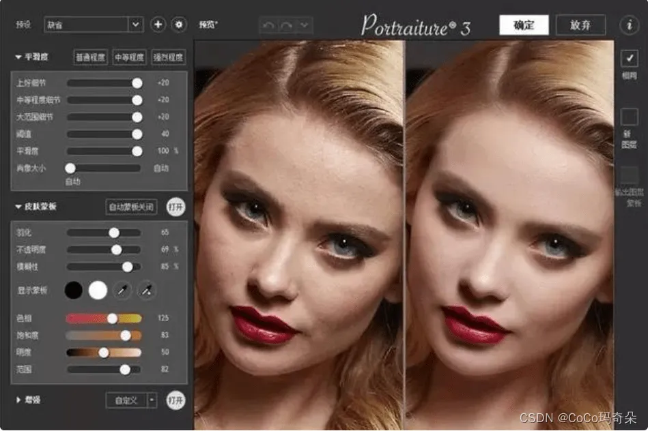Screen dimensions: 648x431
Task: Add a new preset with the plus button
Action: (158, 25)
